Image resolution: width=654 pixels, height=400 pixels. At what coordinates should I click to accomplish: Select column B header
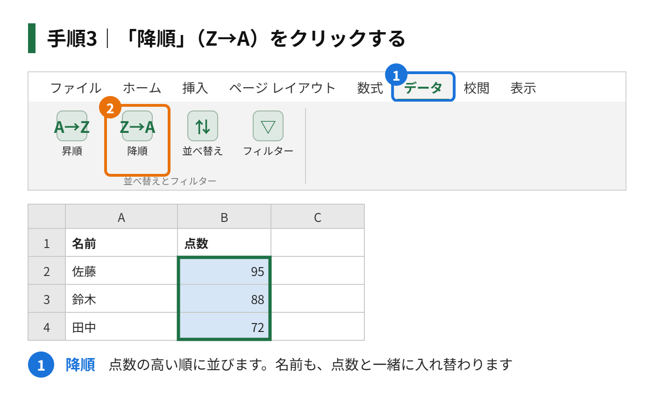224,216
